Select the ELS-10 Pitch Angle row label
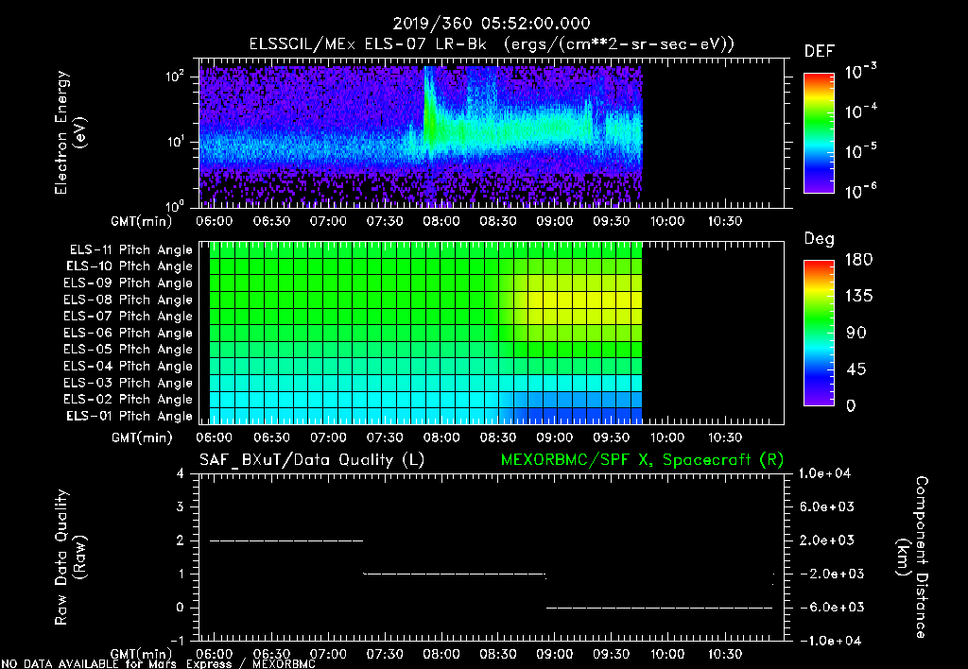968x669 pixels. (130, 266)
